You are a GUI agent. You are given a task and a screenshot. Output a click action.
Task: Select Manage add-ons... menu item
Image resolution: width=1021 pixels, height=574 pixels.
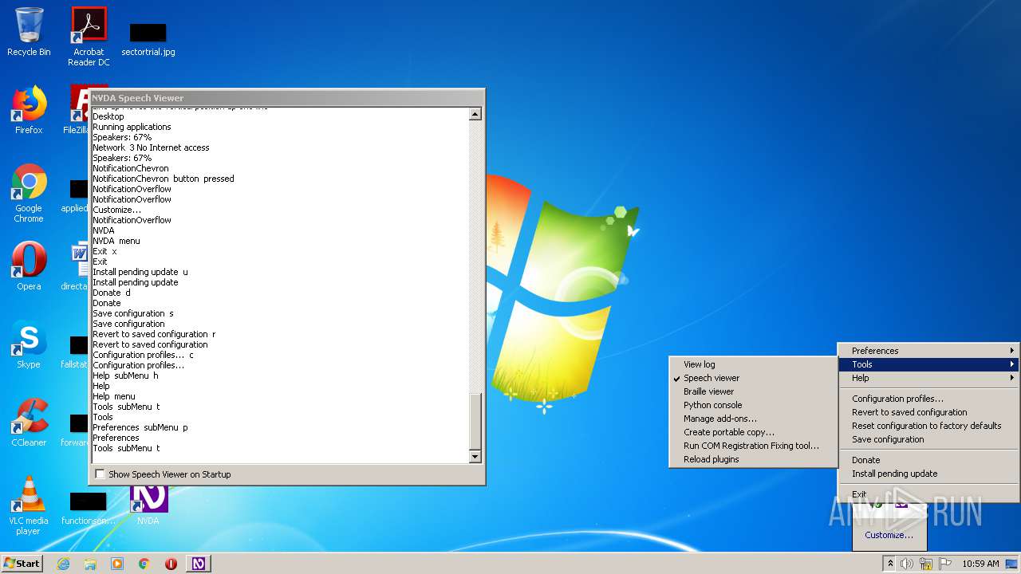pos(752,419)
